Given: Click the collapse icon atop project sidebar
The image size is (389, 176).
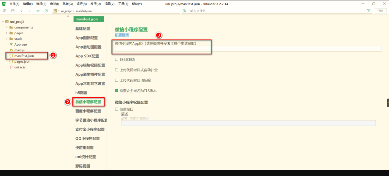Looking at the screenshot, I should coord(68,16).
